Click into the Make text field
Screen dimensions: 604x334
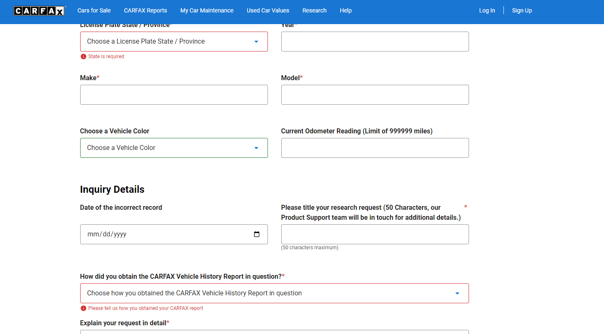(x=174, y=95)
